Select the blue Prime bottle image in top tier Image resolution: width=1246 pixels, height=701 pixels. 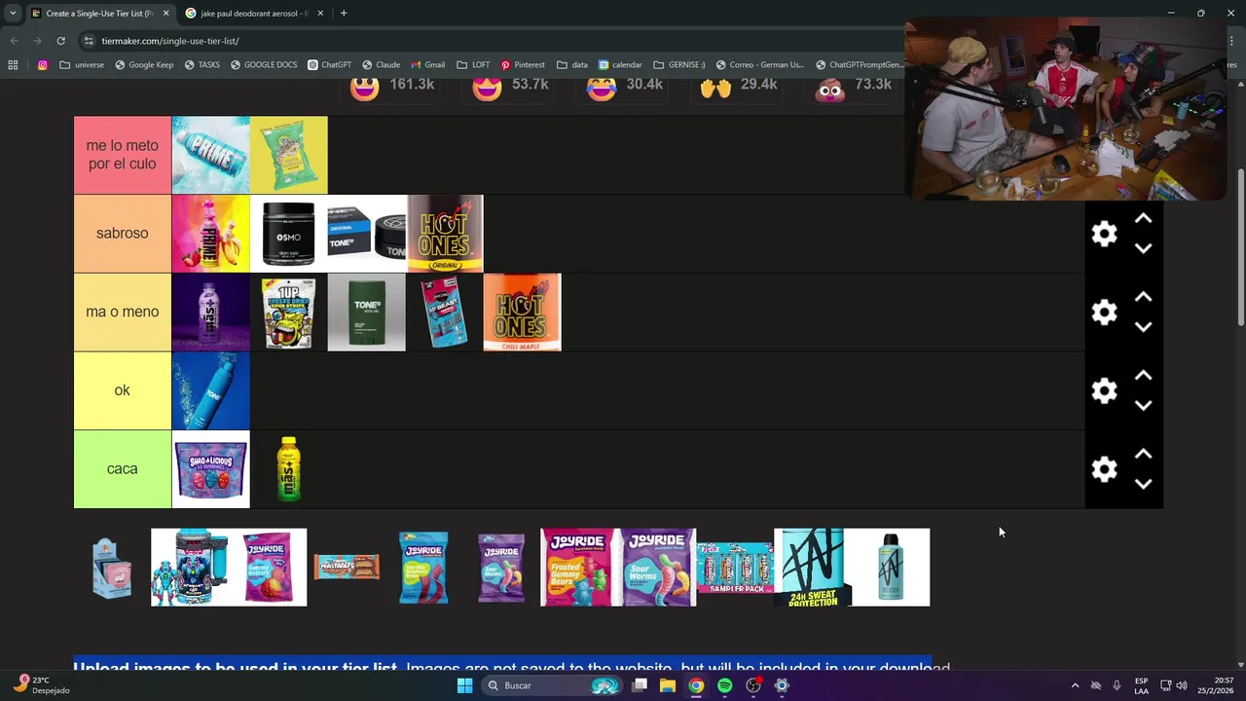[x=211, y=155]
